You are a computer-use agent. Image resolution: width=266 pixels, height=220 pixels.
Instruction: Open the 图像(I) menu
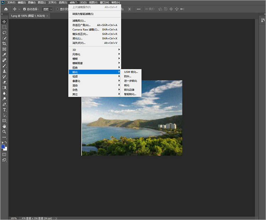[x=32, y=2]
